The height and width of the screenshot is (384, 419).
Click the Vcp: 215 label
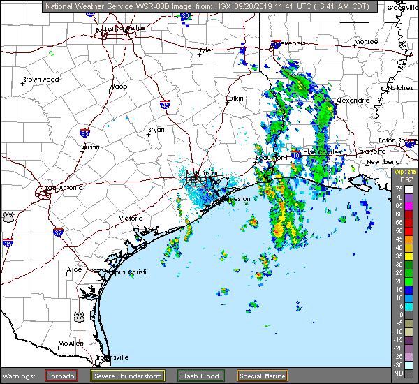tap(405, 172)
